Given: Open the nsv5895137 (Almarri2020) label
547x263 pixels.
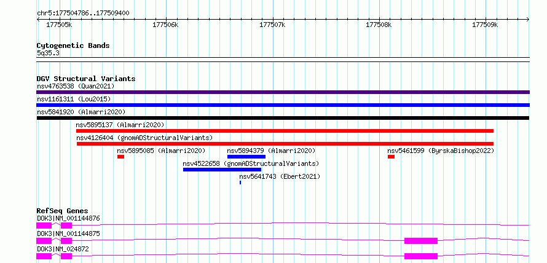Looking at the screenshot, I should (120, 125).
